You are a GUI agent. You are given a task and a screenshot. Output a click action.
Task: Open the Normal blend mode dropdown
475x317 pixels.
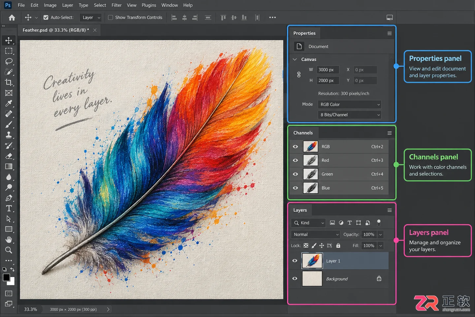316,234
